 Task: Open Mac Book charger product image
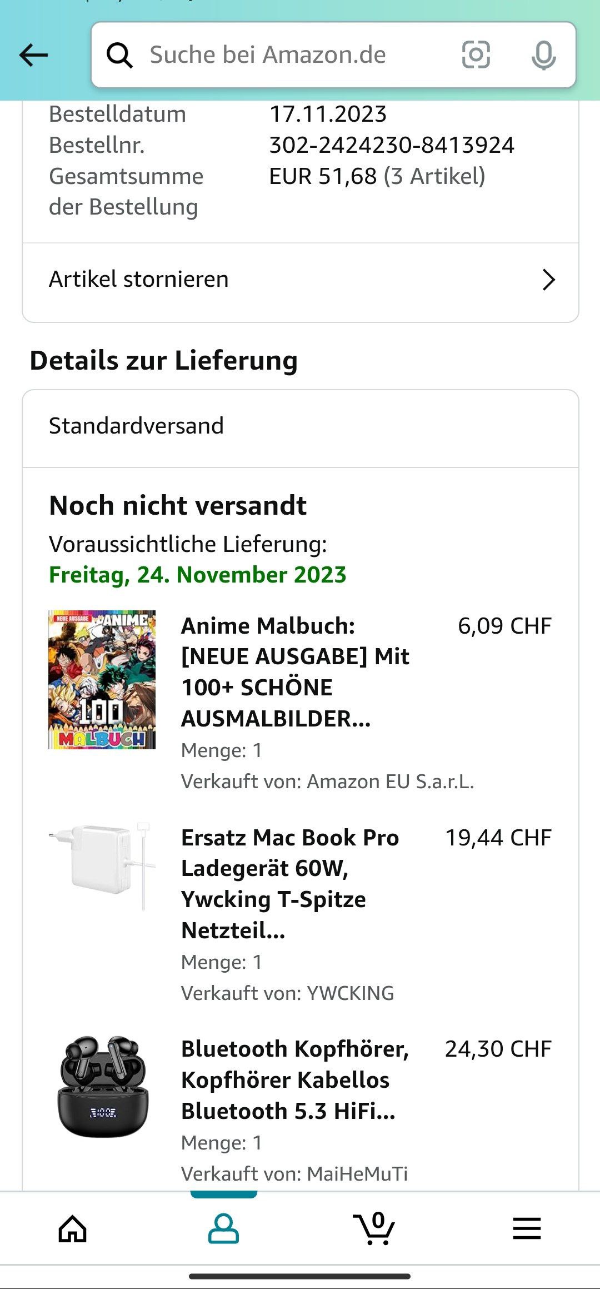(x=102, y=867)
